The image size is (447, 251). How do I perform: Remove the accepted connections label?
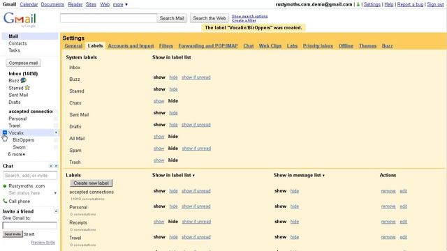click(x=388, y=191)
